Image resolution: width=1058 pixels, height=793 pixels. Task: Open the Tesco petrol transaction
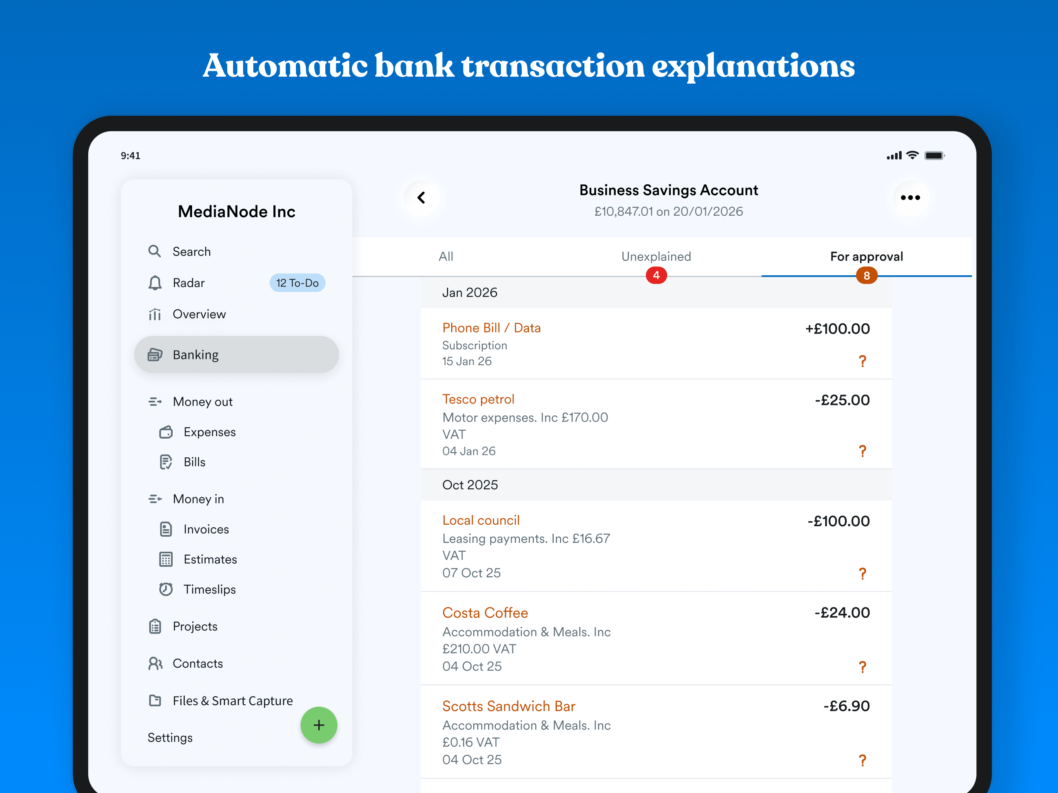pos(656,424)
